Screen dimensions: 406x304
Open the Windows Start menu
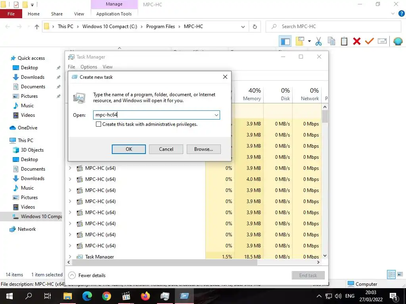[x=10, y=296]
